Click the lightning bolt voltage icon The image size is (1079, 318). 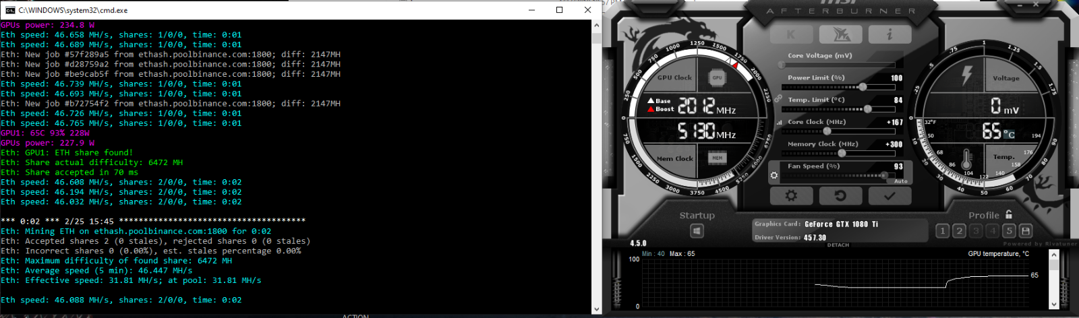pyautogui.click(x=966, y=75)
